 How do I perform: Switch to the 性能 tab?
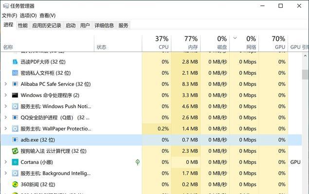(23, 25)
